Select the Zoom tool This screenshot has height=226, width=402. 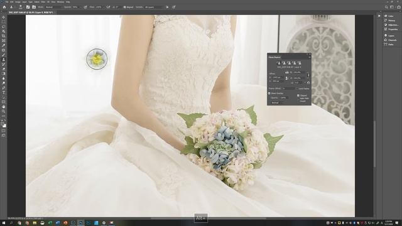click(3, 112)
